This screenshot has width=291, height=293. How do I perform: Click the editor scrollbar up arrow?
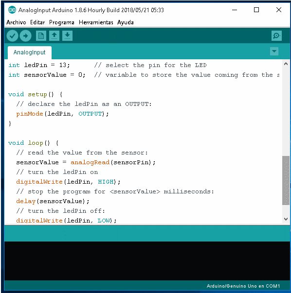286,64
